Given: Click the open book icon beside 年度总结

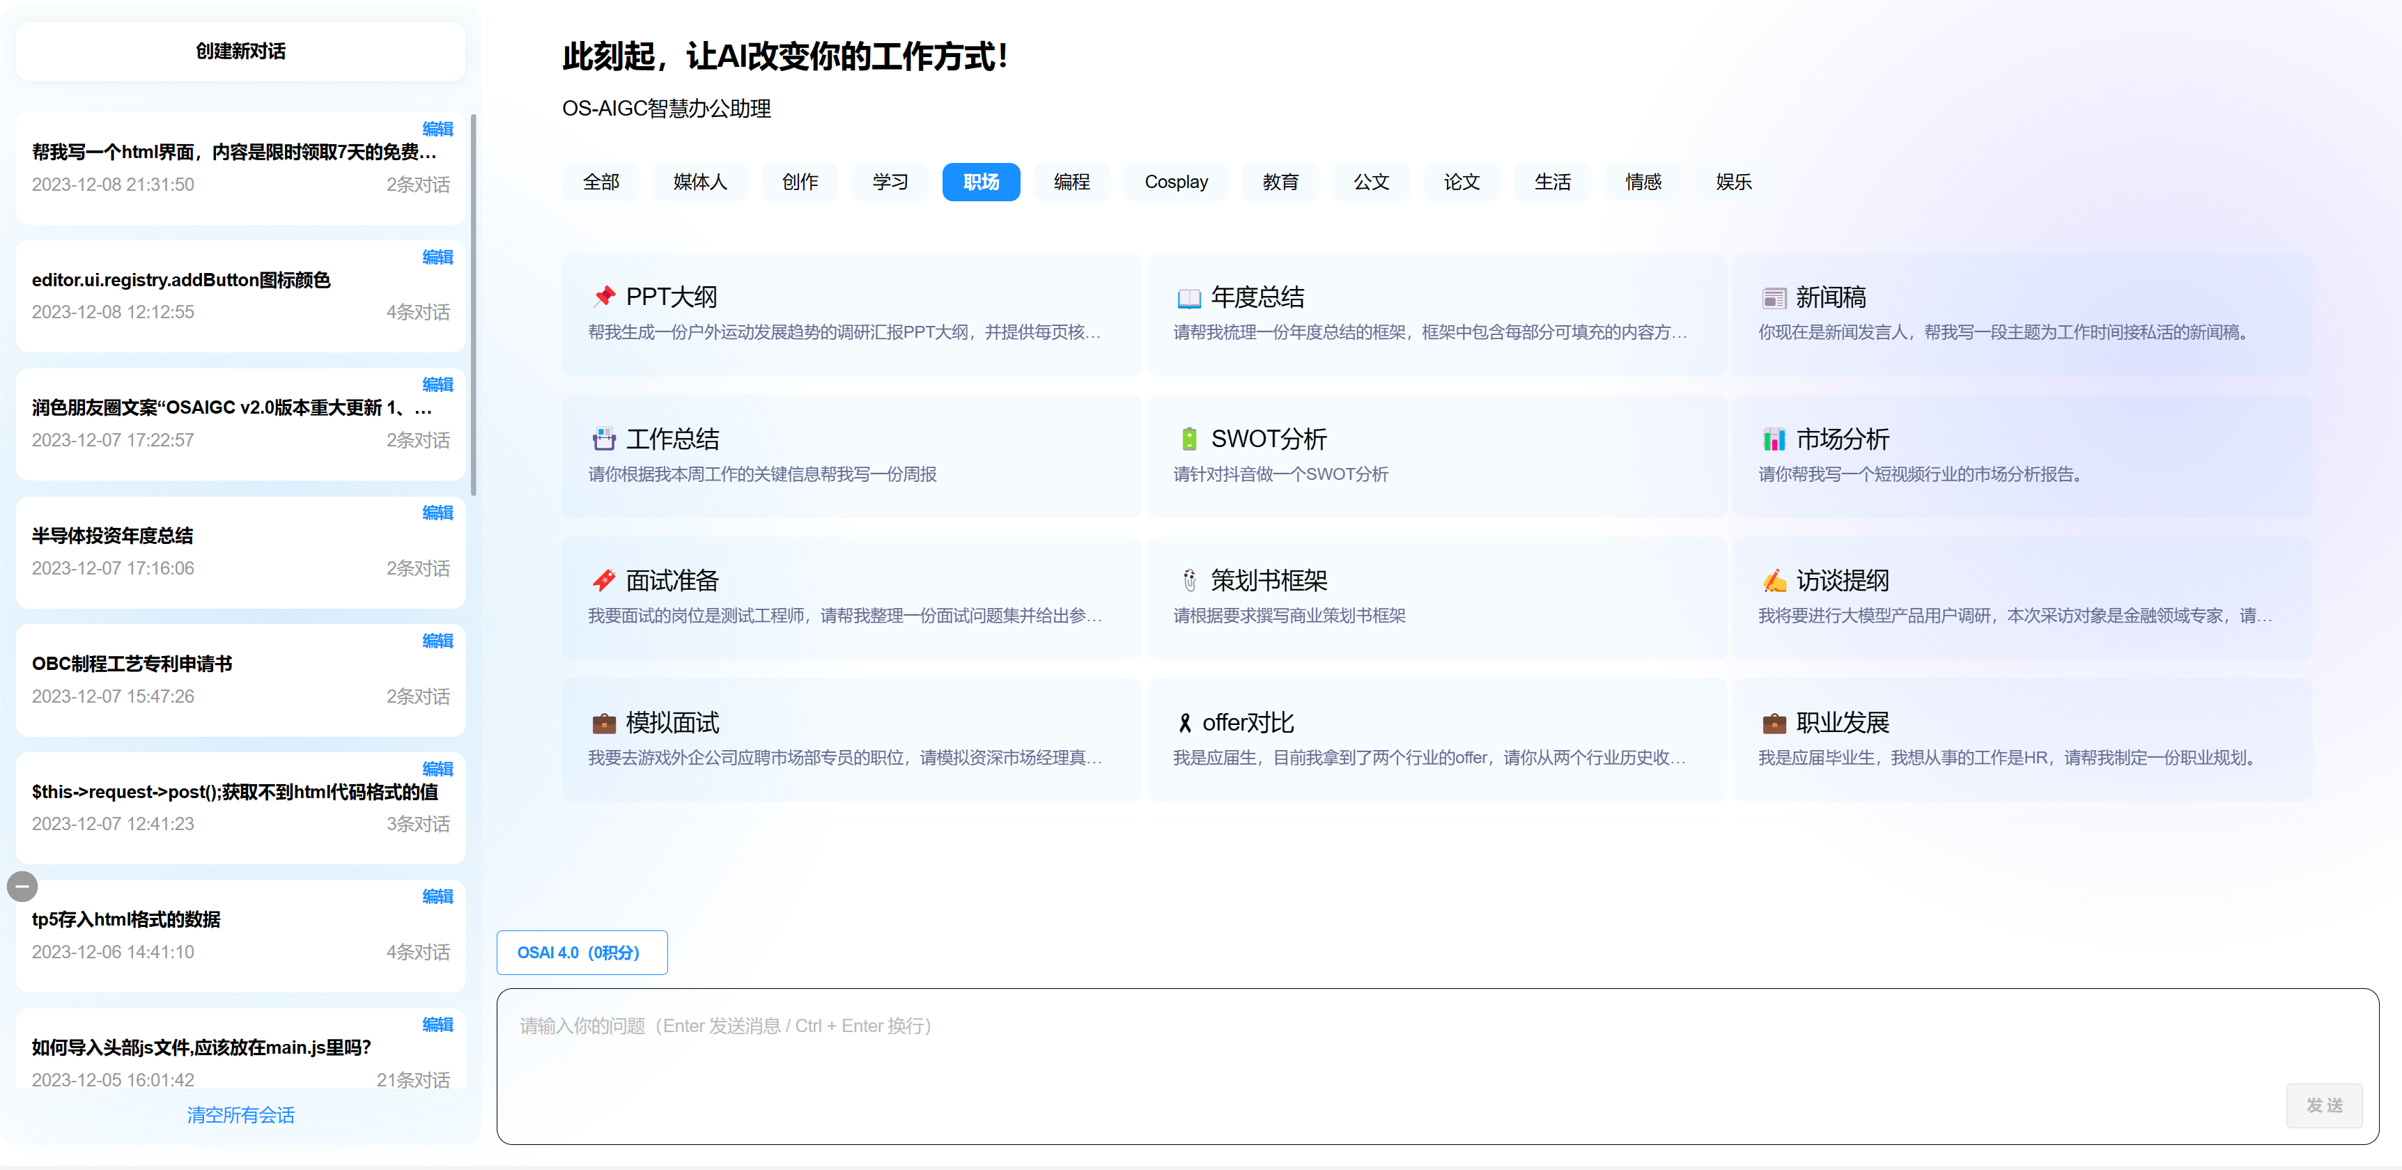Looking at the screenshot, I should [1189, 298].
